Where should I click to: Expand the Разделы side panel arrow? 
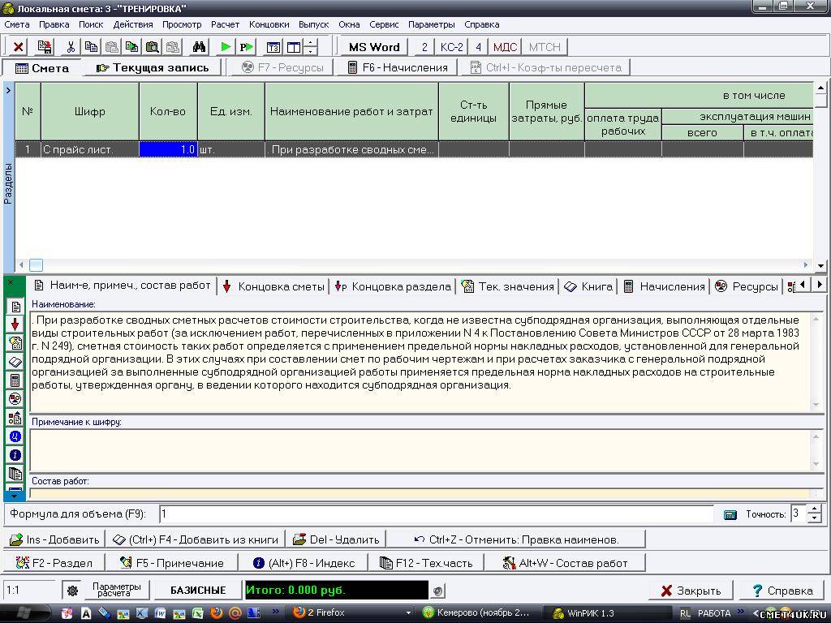click(x=8, y=90)
